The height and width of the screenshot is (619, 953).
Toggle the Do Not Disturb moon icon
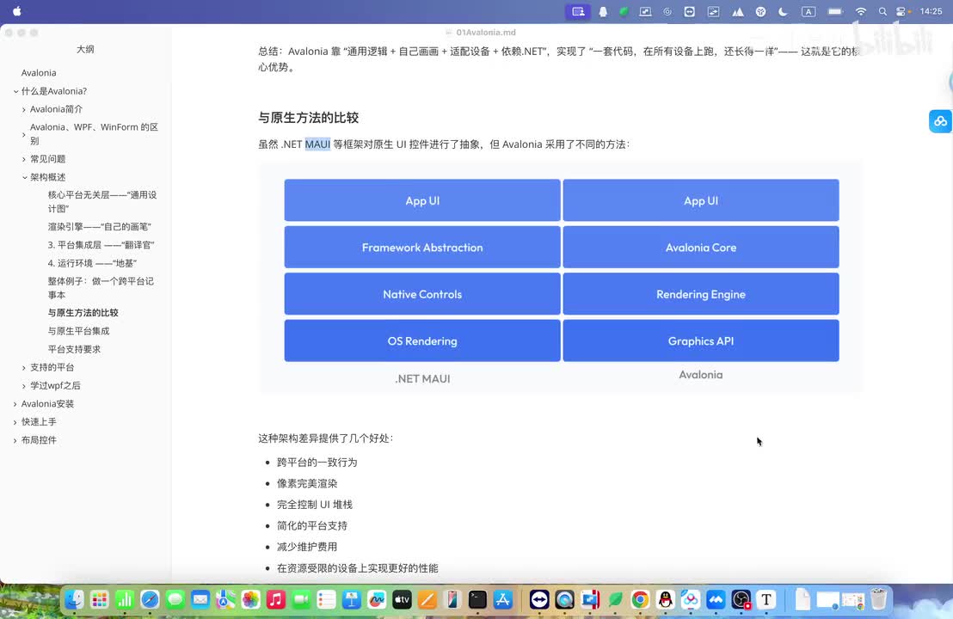[x=783, y=11]
